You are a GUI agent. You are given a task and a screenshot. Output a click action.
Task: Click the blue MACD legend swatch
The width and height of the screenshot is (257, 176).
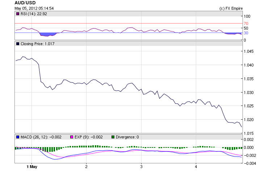coord(18,137)
